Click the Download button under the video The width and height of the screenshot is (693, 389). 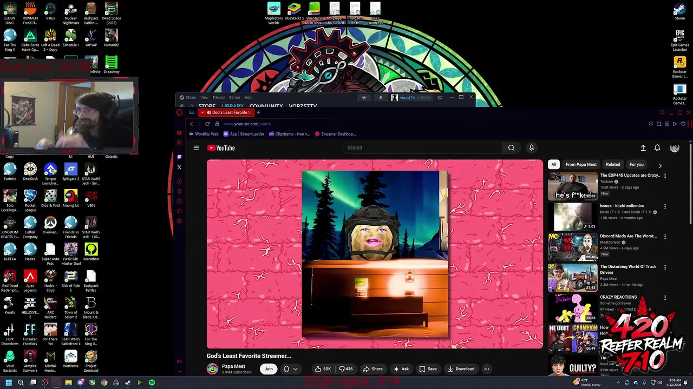(x=461, y=369)
